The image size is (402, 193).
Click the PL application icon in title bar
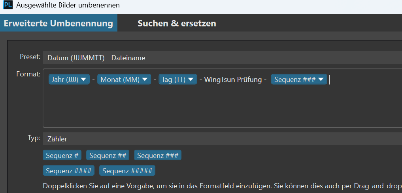pos(8,6)
